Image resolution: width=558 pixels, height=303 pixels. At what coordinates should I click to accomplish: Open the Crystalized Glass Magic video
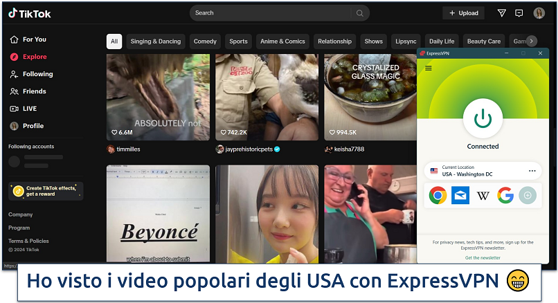(x=370, y=97)
